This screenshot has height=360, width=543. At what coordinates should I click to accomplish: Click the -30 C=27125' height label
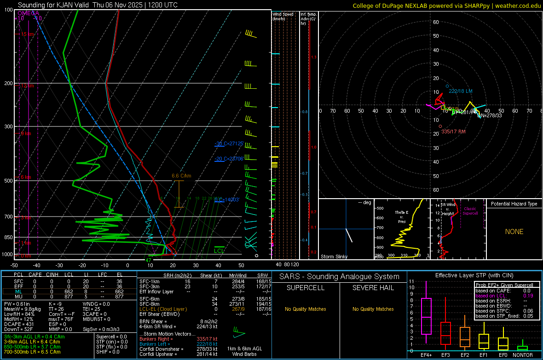(229, 143)
